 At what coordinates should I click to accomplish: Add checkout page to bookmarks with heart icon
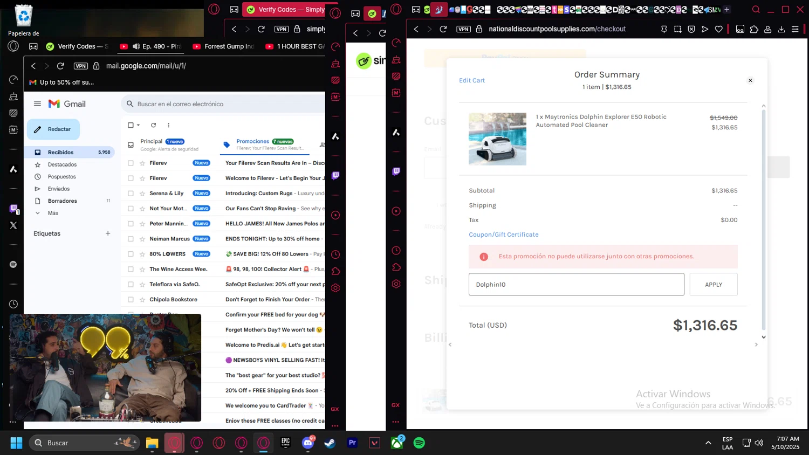coord(718,29)
